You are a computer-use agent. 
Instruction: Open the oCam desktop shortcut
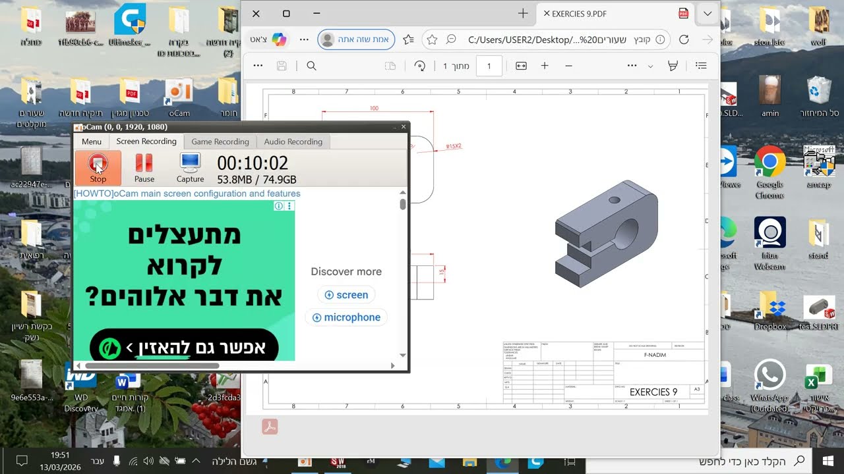(179, 97)
